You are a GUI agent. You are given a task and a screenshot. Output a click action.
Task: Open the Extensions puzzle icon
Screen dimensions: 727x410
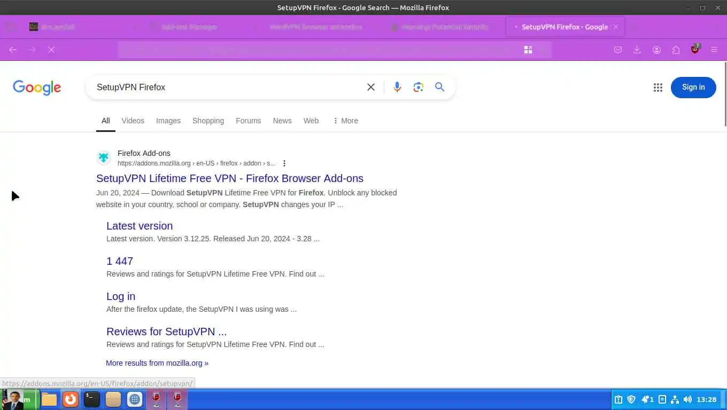(676, 50)
